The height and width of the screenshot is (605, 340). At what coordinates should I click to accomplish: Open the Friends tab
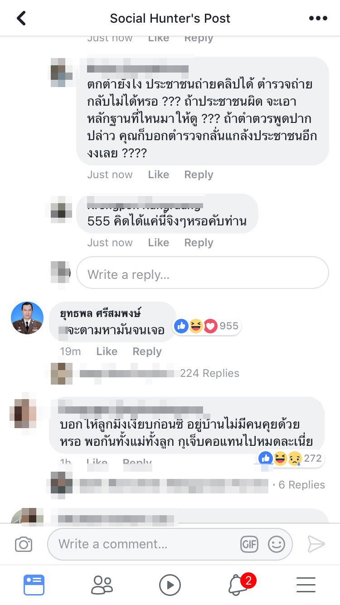click(x=102, y=585)
